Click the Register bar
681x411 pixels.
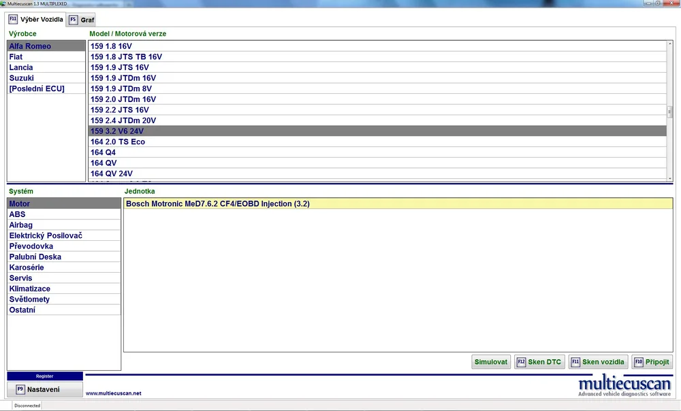45,376
